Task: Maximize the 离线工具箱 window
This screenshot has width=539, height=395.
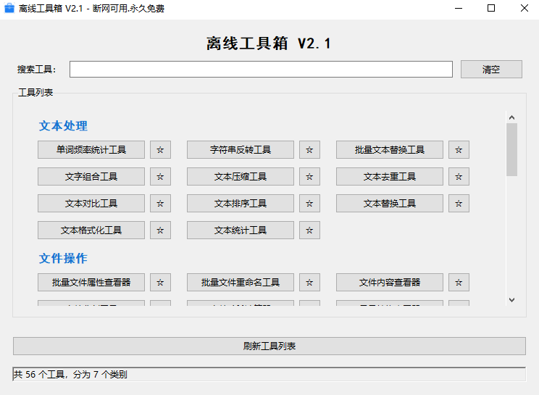Action: click(x=491, y=8)
